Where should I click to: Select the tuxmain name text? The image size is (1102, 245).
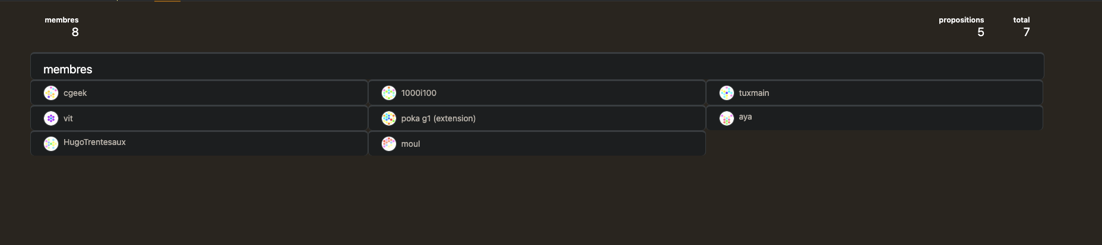(753, 93)
